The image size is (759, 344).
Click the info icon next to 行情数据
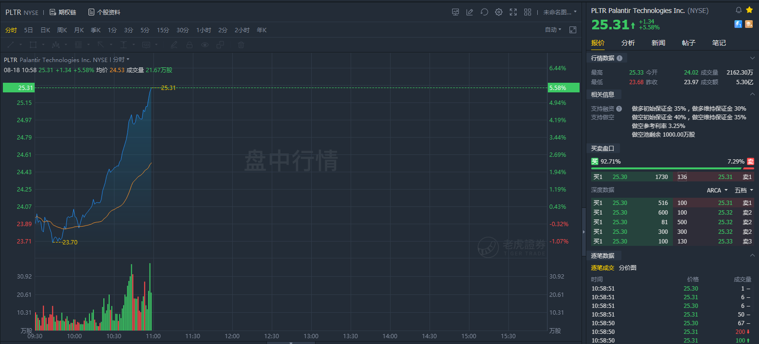[620, 58]
